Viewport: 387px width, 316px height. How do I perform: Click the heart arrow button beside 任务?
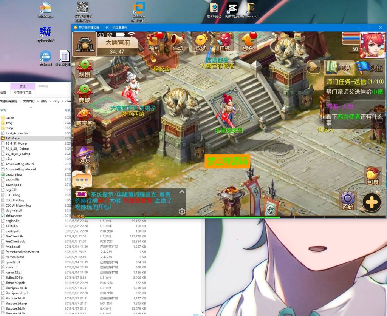coord(313,66)
